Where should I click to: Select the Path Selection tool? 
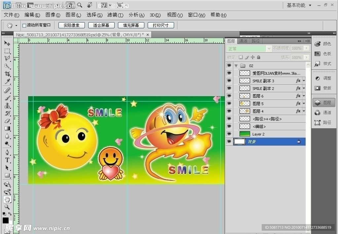[x=7, y=168]
